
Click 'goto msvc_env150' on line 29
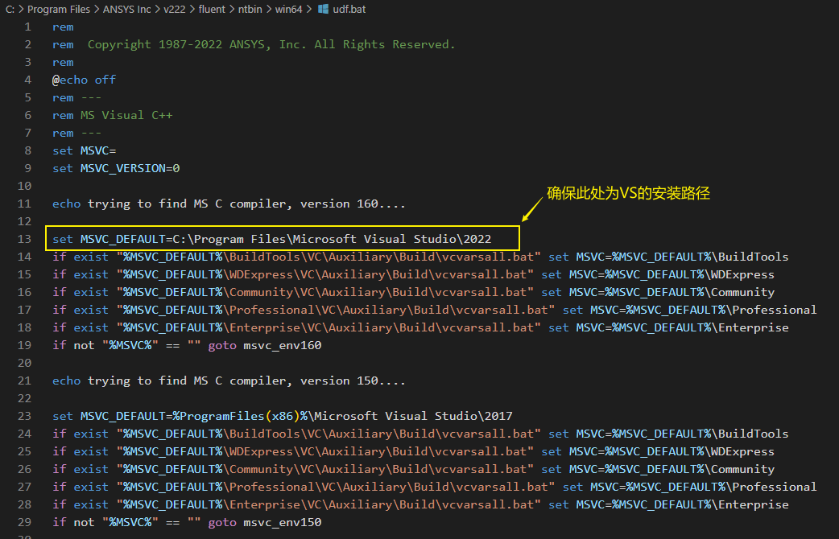point(265,522)
